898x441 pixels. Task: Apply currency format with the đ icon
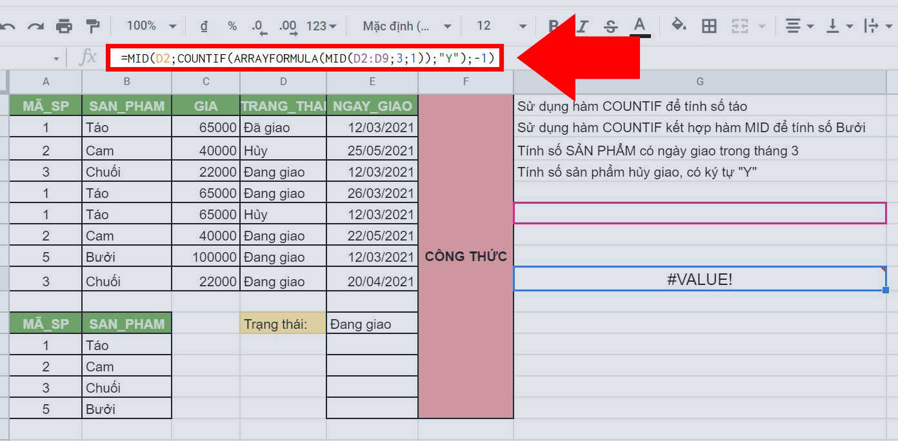point(203,26)
